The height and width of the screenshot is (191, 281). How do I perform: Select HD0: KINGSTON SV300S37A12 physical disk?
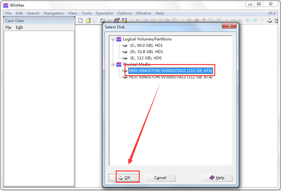171,71
